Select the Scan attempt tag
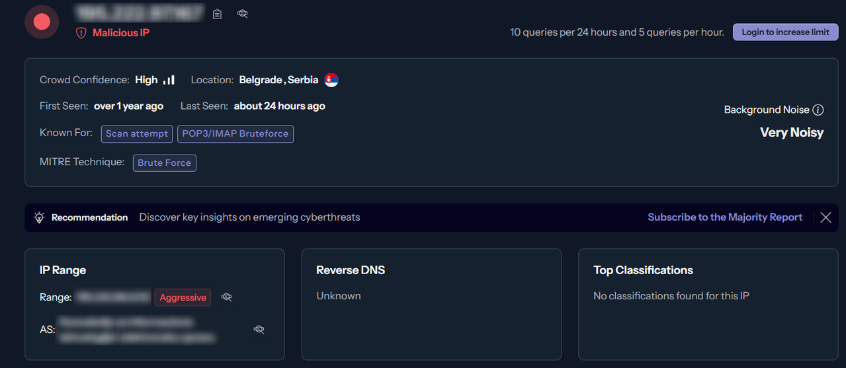The height and width of the screenshot is (368, 846). pos(137,133)
